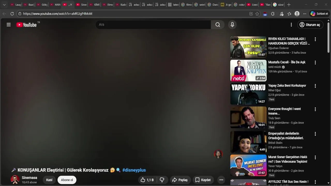Open the browser extensions puzzle icon
331x186 pixels.
[273, 14]
